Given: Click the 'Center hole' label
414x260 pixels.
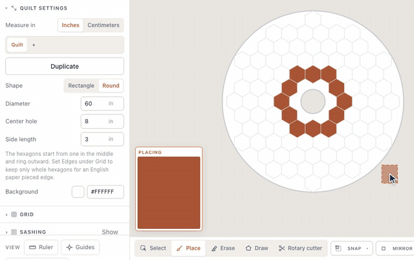Looking at the screenshot, I should [21, 122].
